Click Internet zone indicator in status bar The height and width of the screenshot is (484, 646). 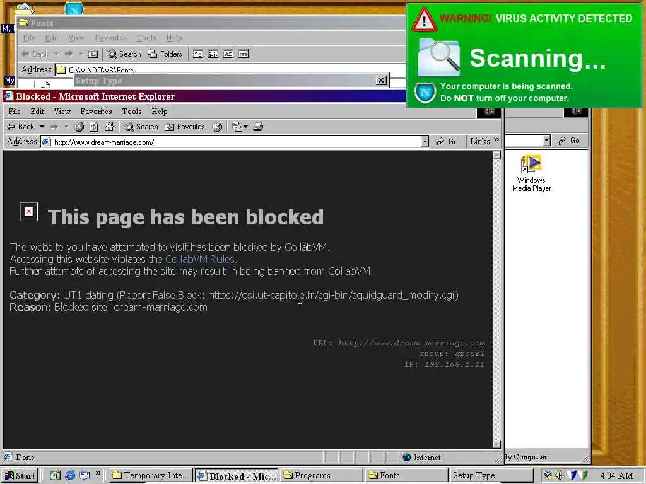point(421,458)
